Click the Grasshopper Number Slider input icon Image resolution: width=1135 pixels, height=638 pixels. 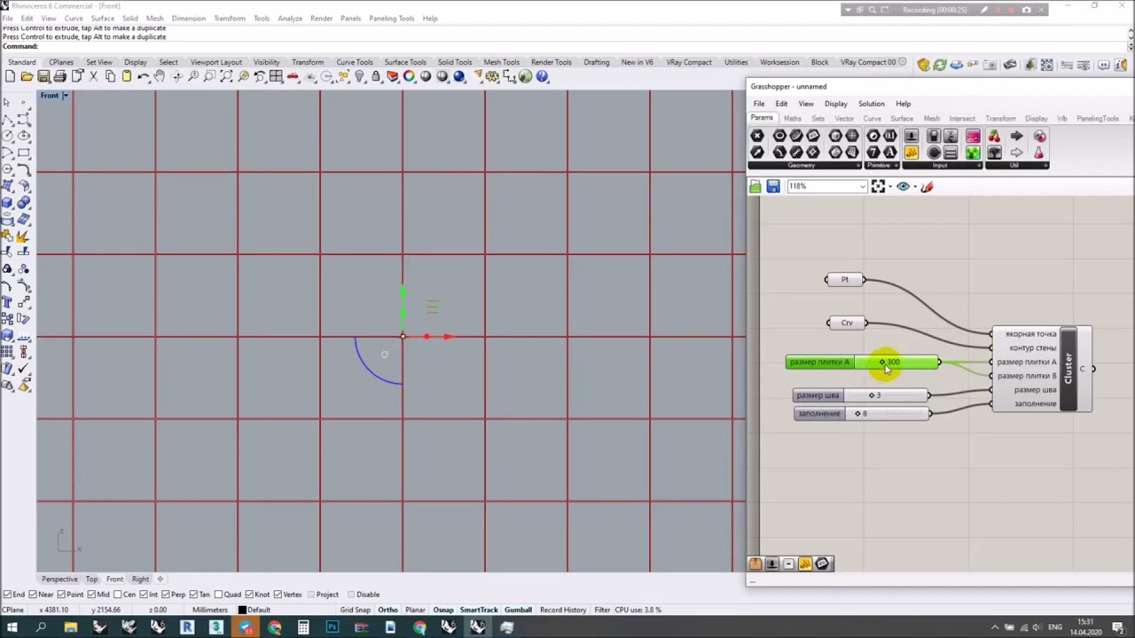[912, 136]
